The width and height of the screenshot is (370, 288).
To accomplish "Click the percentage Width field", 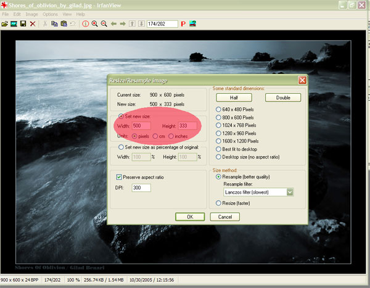I will point(141,157).
